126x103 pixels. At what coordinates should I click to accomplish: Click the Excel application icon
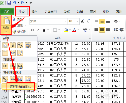point(2,3)
